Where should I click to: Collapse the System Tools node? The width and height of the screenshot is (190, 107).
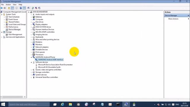[2, 15]
